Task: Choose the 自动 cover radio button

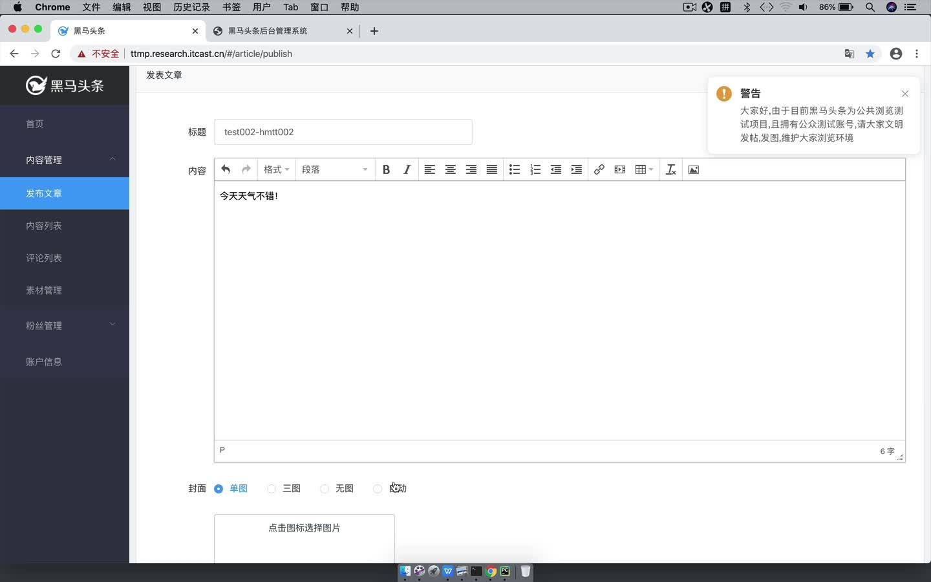Action: 378,489
